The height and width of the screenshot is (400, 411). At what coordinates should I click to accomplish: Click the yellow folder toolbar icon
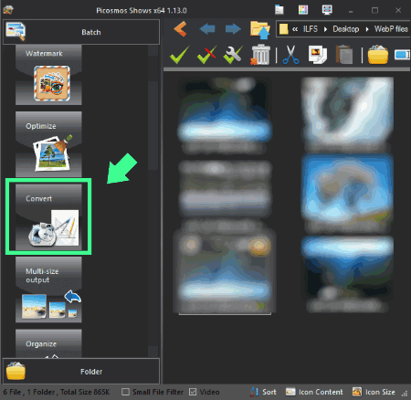tap(378, 55)
